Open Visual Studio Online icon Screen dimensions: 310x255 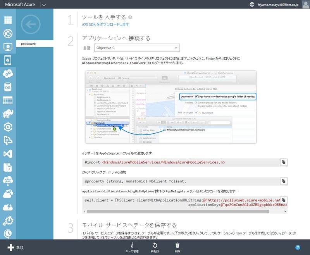tap(8, 154)
